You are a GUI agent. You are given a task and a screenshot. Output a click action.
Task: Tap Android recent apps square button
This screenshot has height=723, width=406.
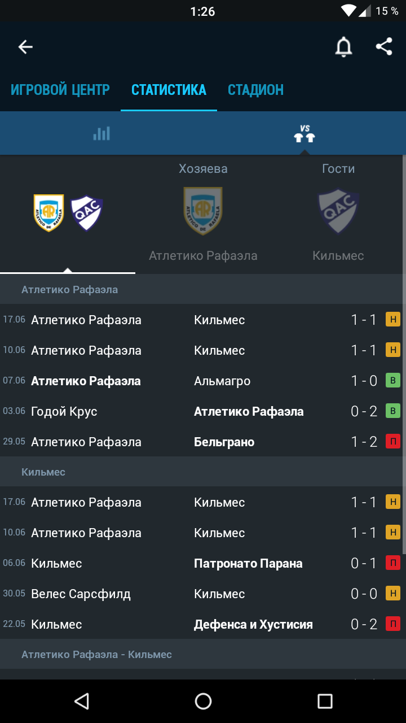pos(325,701)
